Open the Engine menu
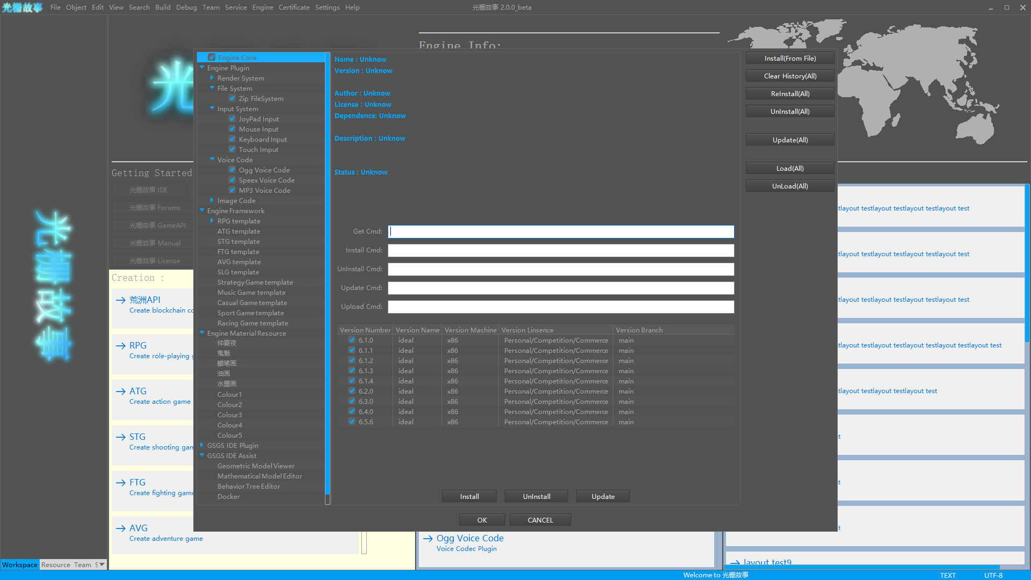 point(263,8)
